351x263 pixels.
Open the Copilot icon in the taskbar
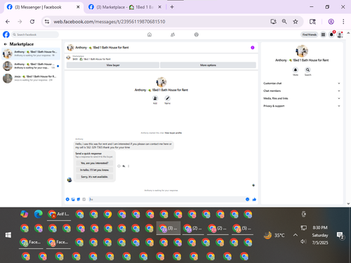click(x=25, y=214)
